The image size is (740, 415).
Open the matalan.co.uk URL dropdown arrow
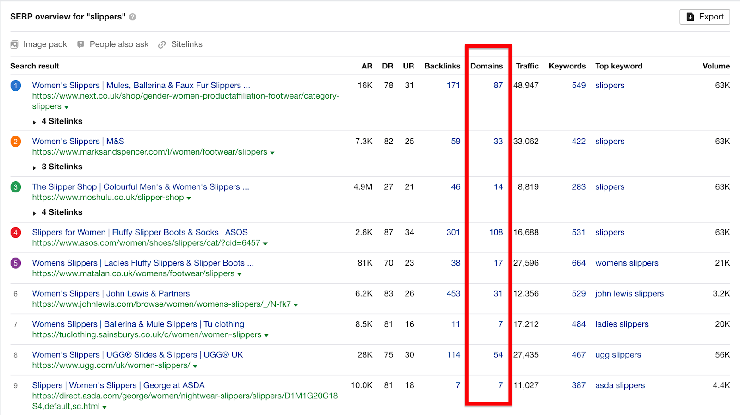pyautogui.click(x=240, y=274)
